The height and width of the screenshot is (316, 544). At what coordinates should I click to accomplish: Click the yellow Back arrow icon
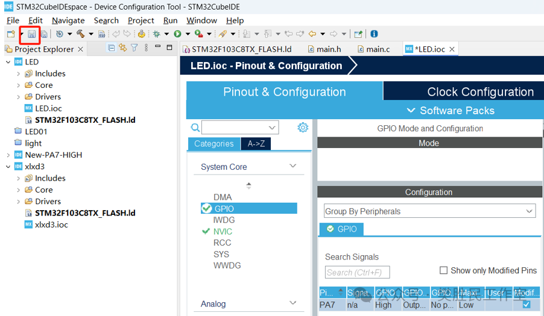pyautogui.click(x=312, y=34)
